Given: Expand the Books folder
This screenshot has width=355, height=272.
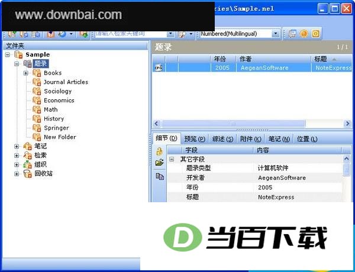Looking at the screenshot, I should coord(26,73).
